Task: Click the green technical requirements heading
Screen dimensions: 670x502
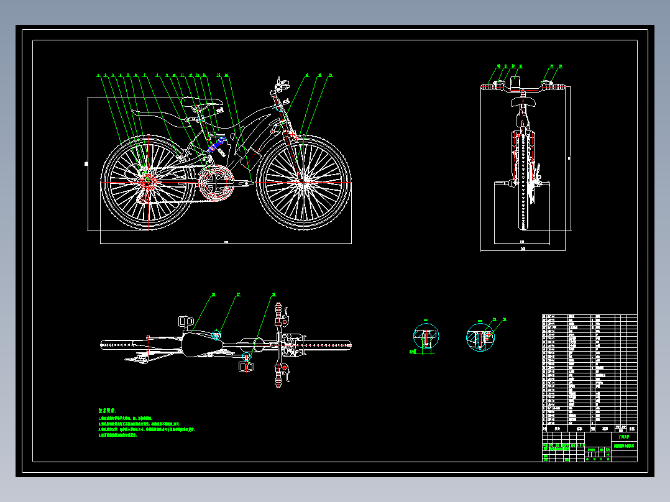Action: tap(108, 411)
